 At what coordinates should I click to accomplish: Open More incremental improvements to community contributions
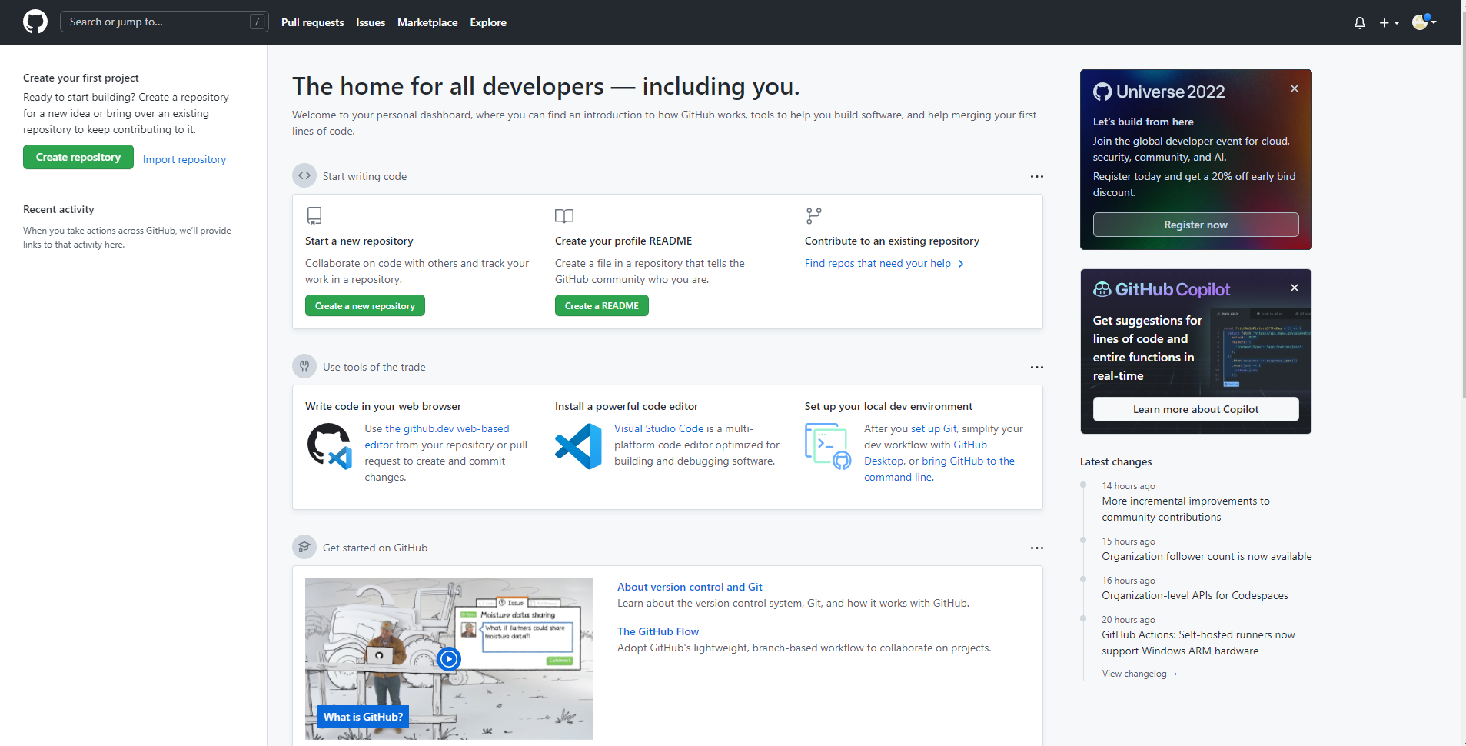click(1185, 509)
